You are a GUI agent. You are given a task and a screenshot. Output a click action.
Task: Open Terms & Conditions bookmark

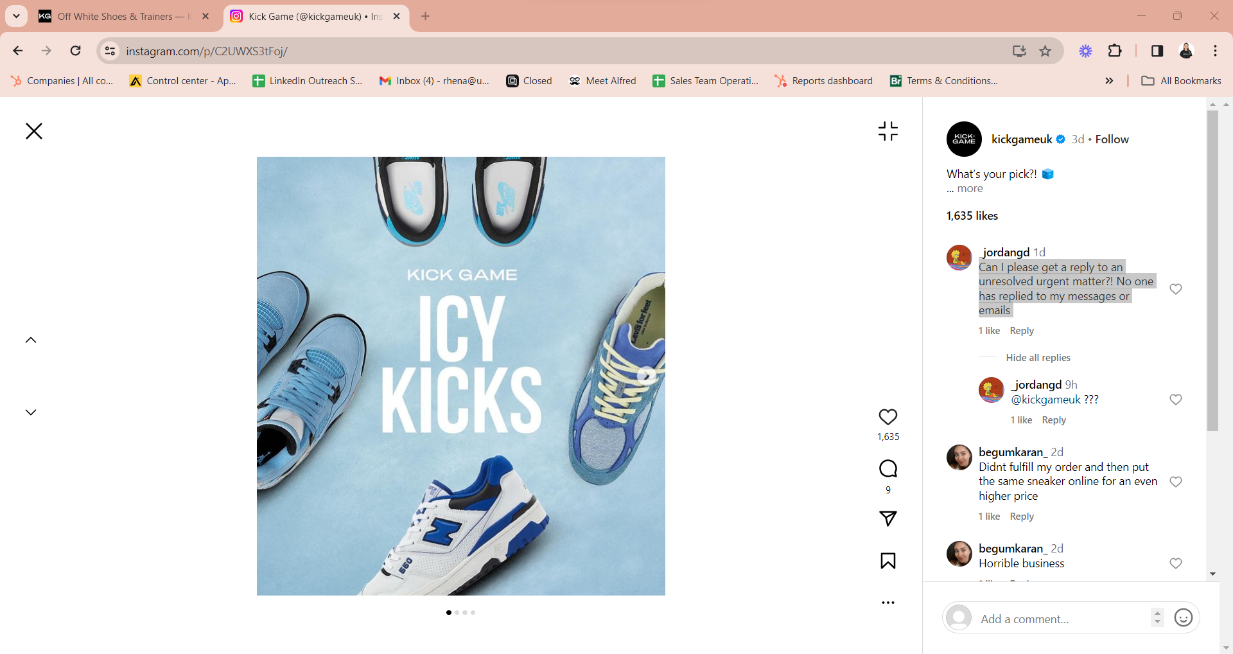944,81
